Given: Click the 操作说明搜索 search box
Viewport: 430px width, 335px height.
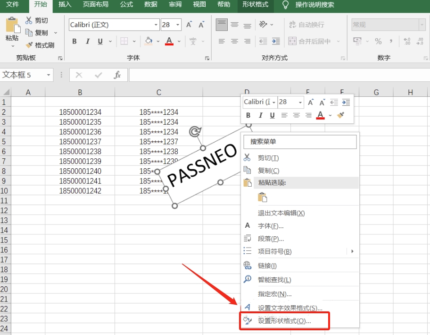Looking at the screenshot, I should (x=315, y=5).
